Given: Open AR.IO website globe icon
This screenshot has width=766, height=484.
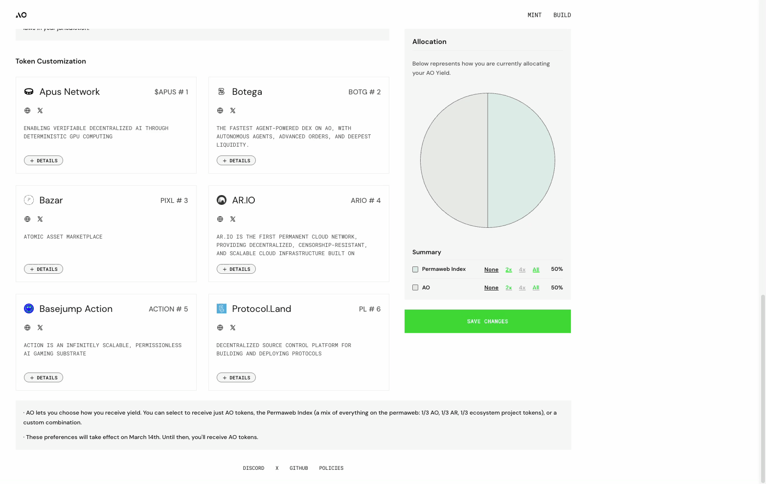Looking at the screenshot, I should 220,219.
